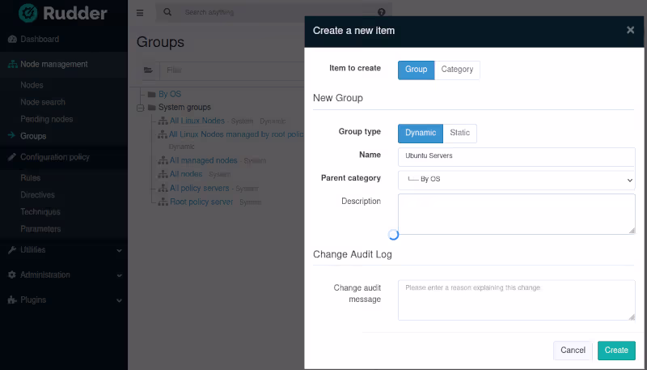
Task: Expand the Administration sidebar section
Action: [x=63, y=275]
